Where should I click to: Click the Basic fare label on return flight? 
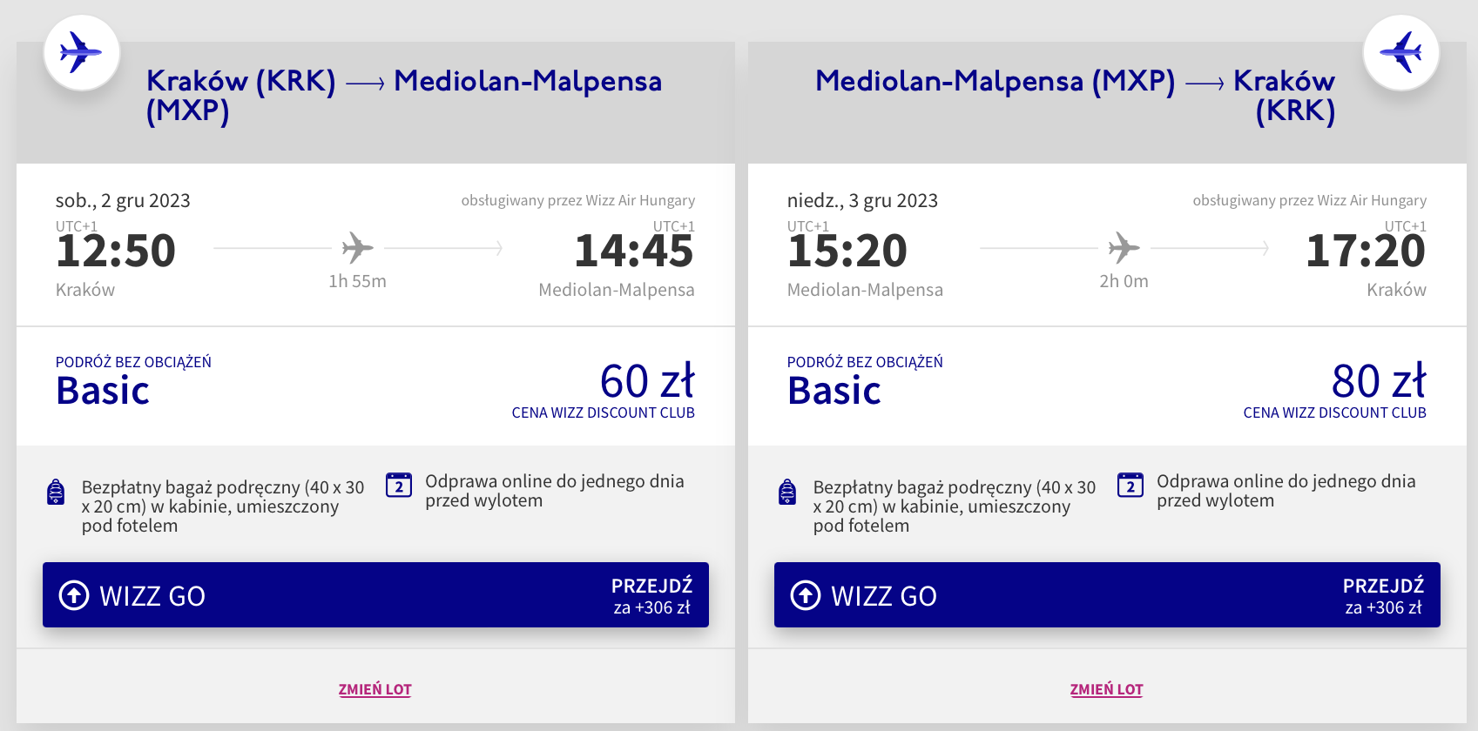coord(834,391)
